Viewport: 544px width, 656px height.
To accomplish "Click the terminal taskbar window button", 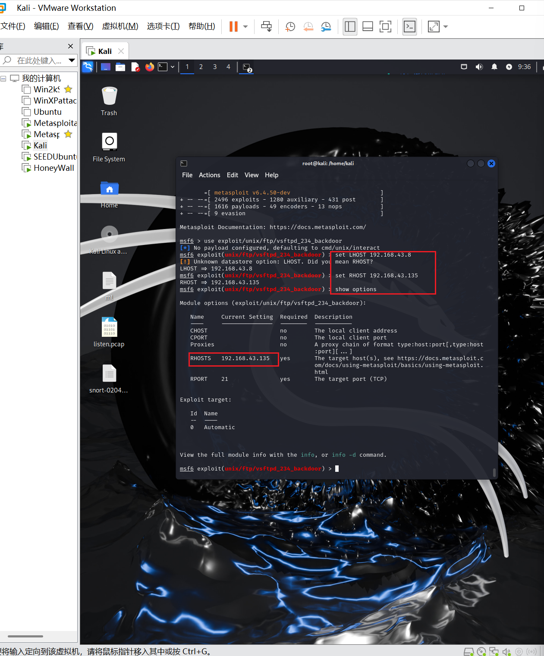I will (x=247, y=67).
